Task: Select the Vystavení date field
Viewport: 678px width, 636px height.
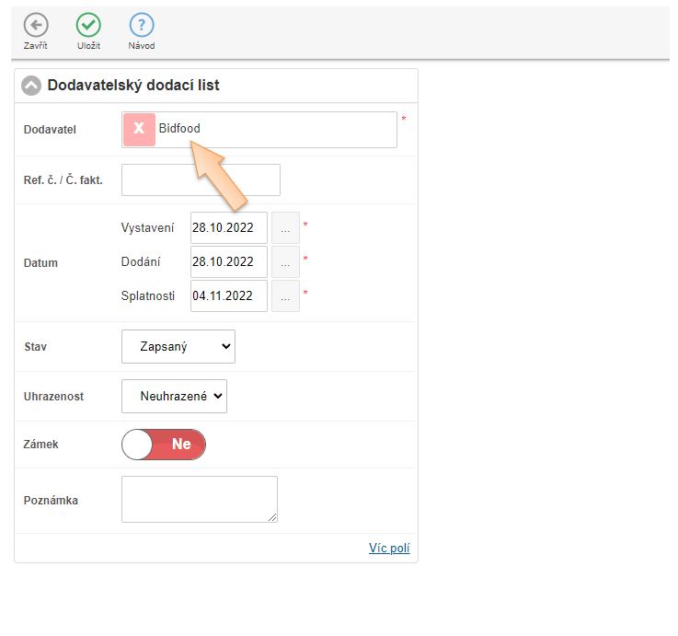Action: 228,227
